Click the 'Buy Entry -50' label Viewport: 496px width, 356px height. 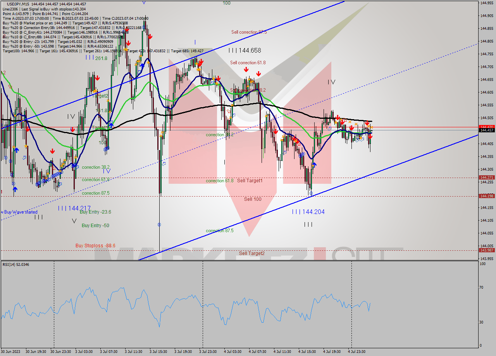pos(95,225)
